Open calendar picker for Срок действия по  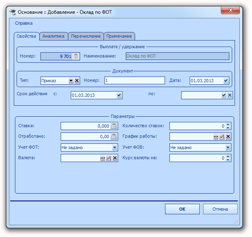coord(224,95)
